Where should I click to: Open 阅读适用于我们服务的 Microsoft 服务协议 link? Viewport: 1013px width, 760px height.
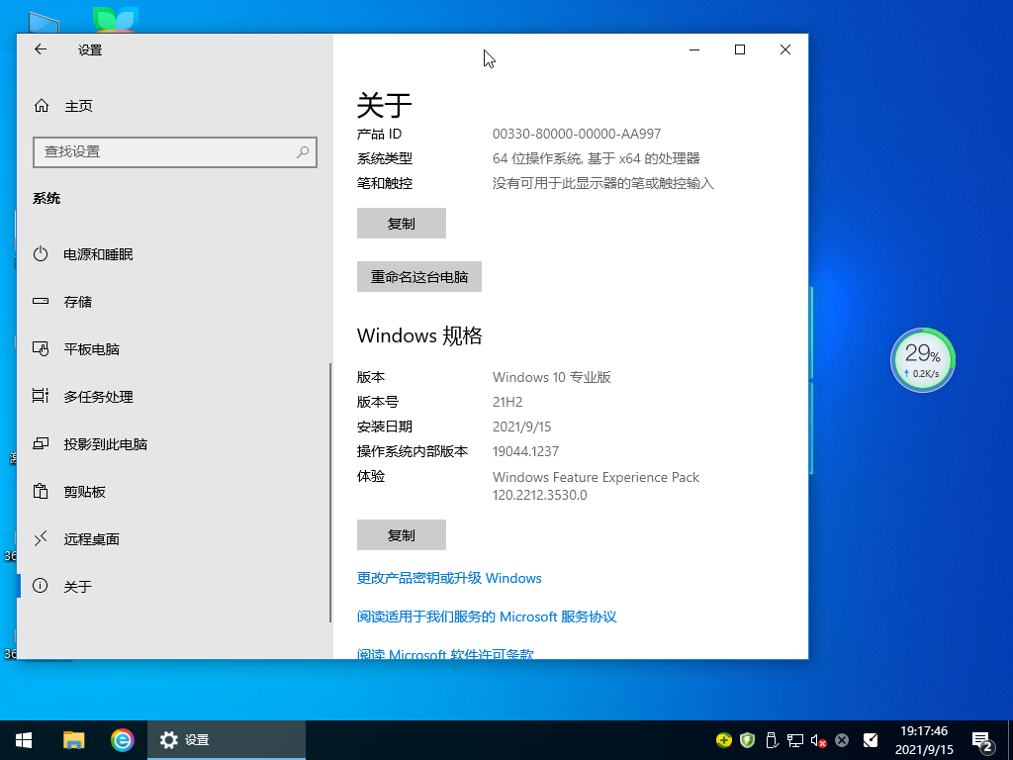coord(486,617)
